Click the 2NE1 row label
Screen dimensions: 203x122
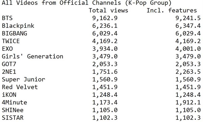click(9, 72)
